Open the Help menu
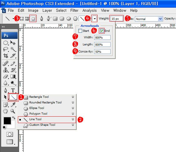Screen dimensions: 176x152 [134, 11]
